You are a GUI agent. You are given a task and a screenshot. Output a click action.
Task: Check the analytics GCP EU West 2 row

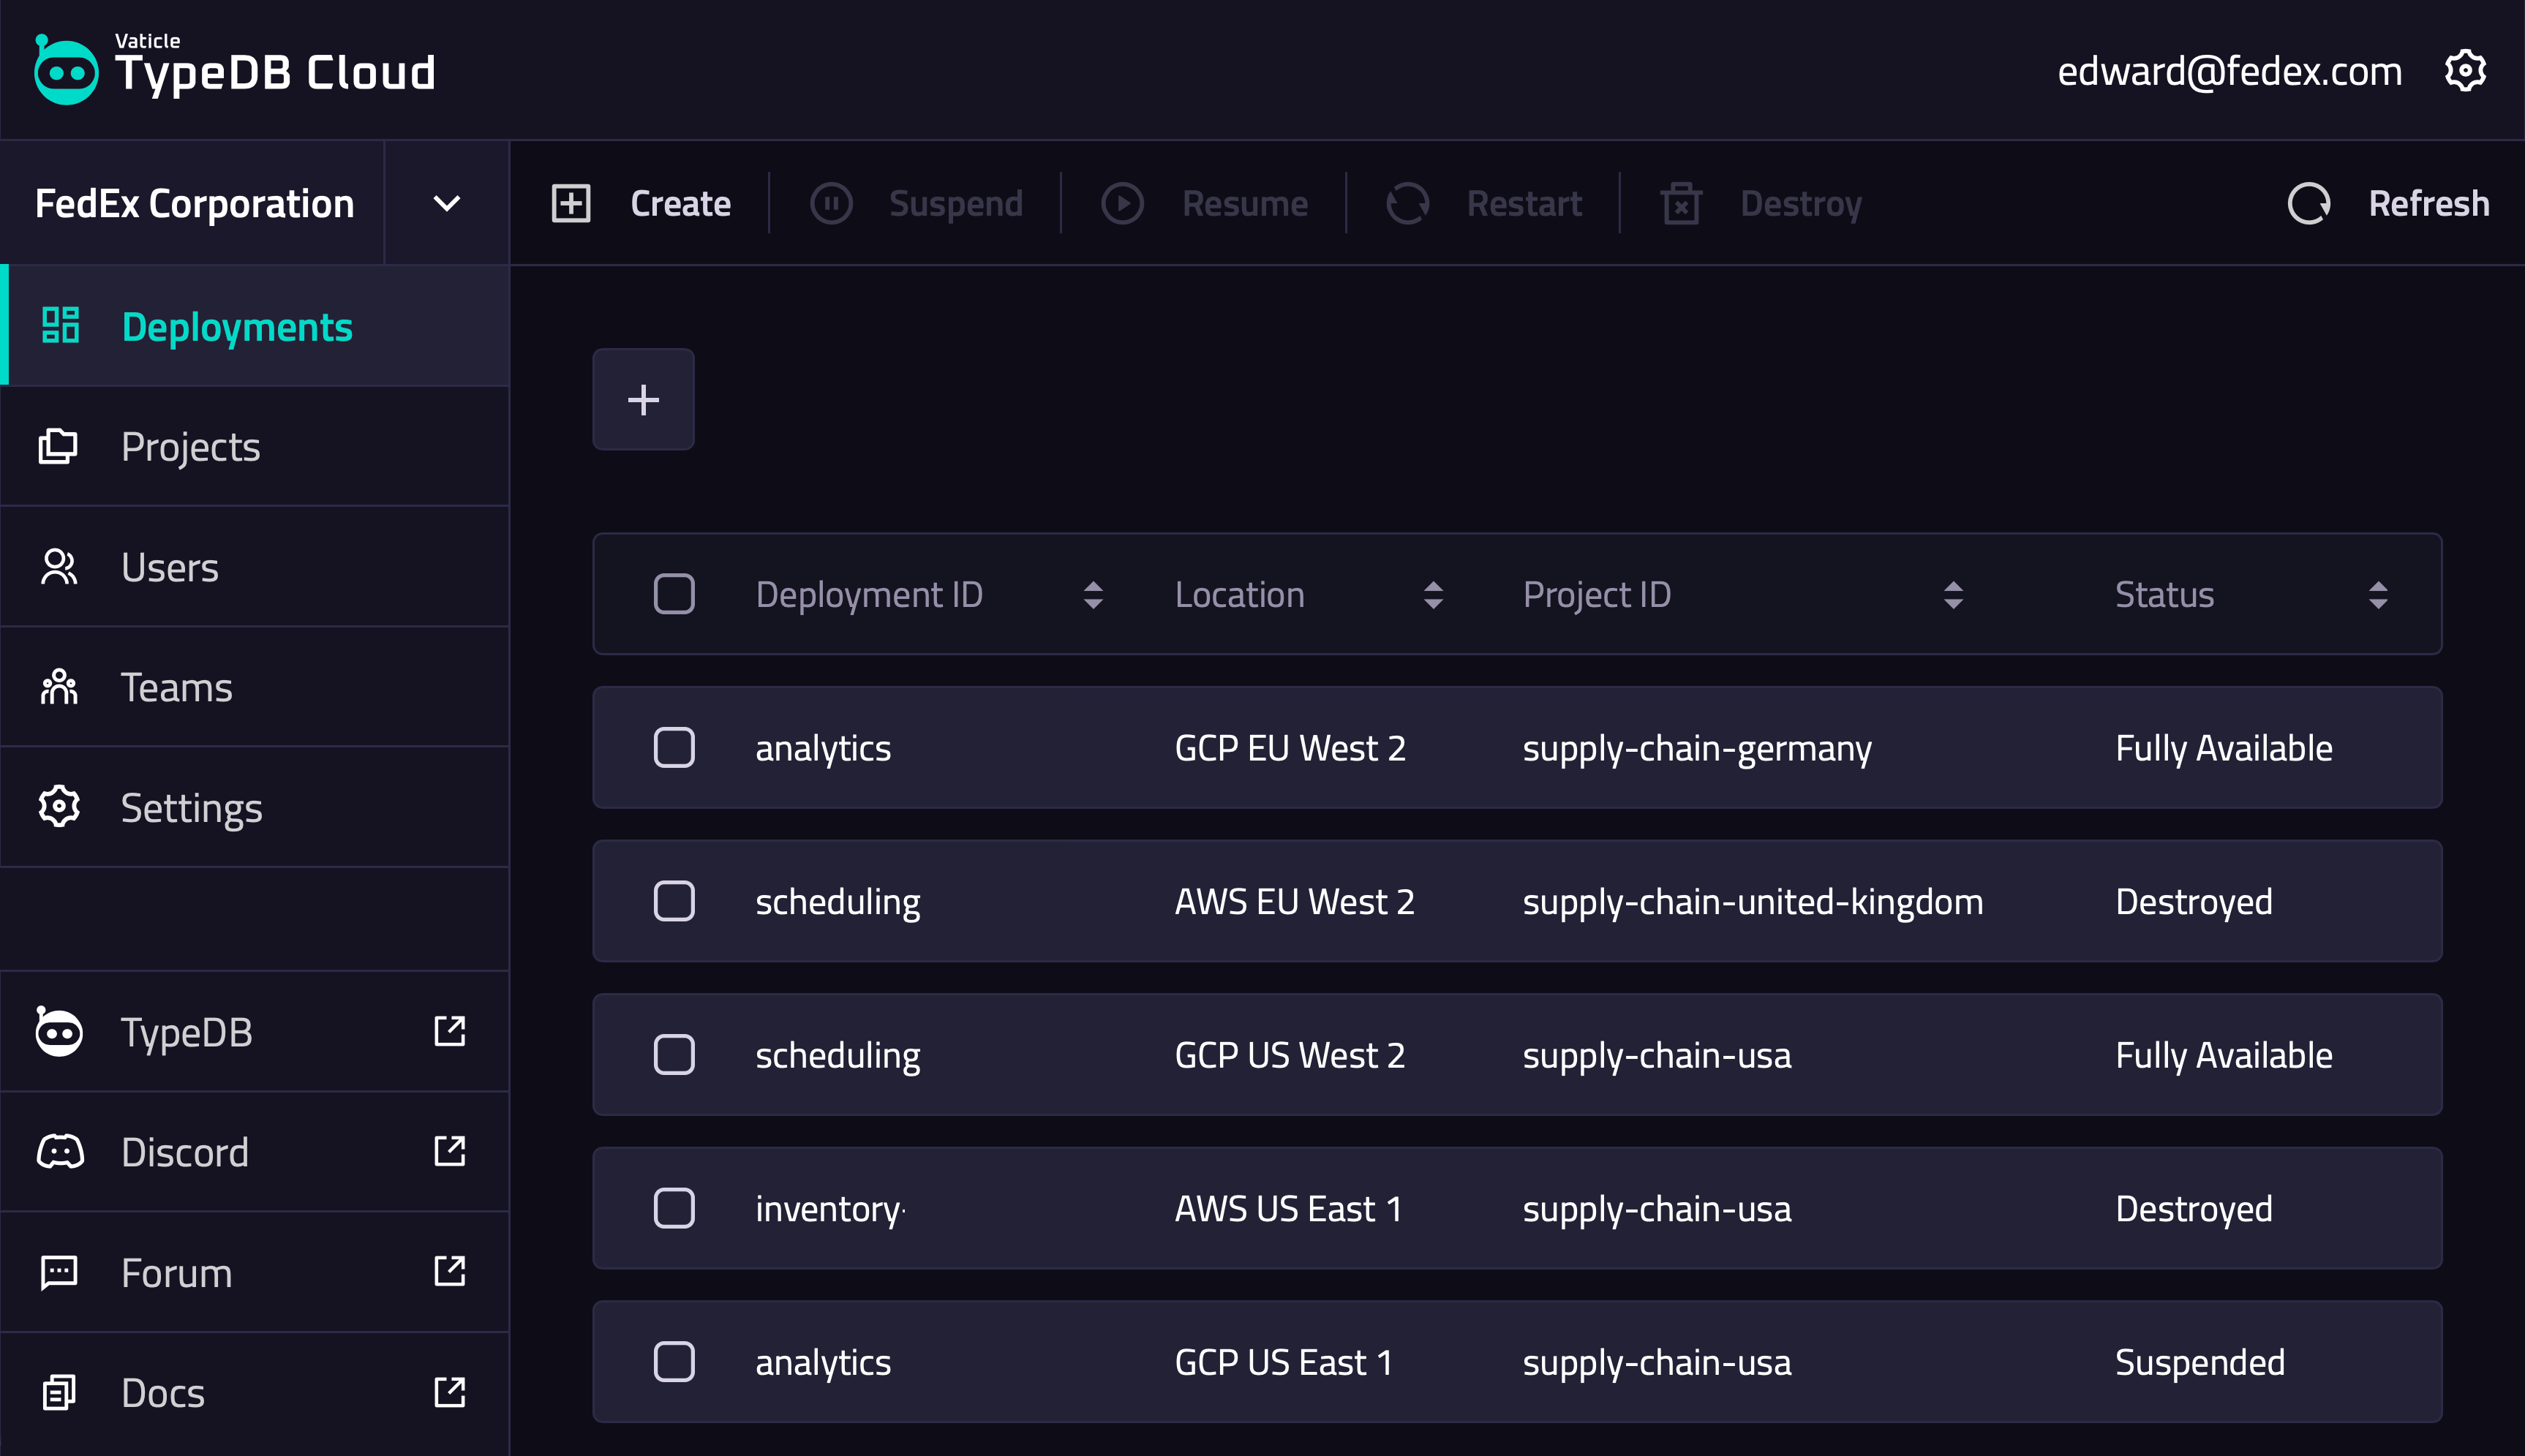674,748
